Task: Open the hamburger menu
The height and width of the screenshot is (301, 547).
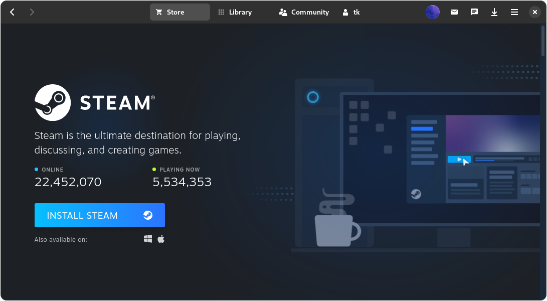Action: click(x=514, y=12)
